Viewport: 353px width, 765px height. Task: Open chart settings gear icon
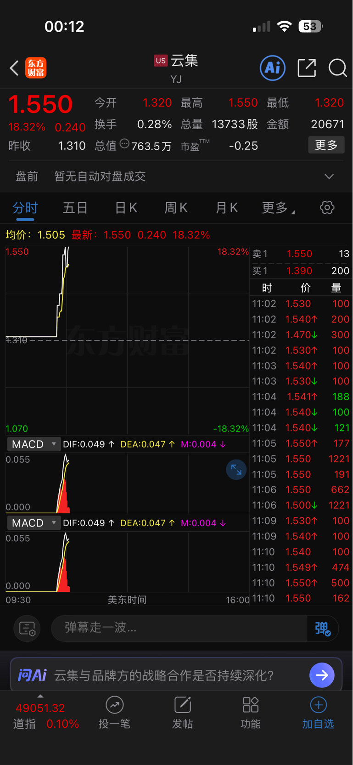click(x=327, y=208)
